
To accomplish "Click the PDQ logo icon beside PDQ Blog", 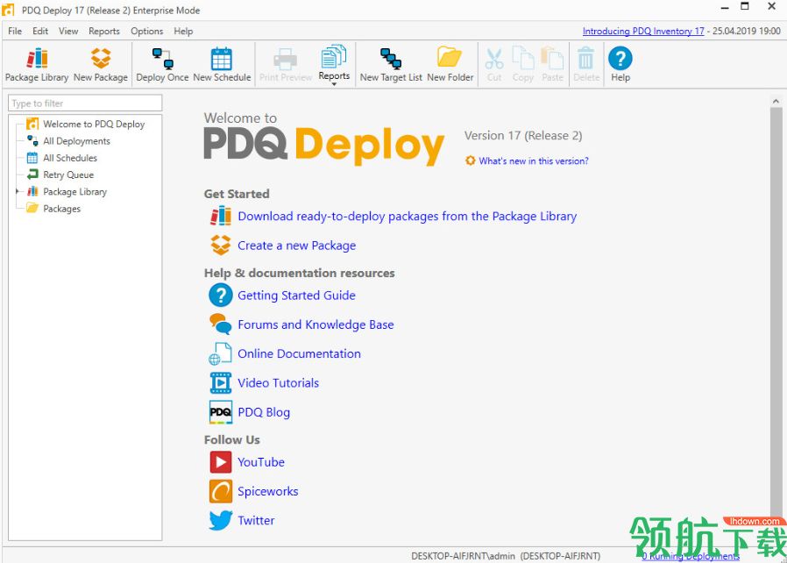I will [x=220, y=412].
